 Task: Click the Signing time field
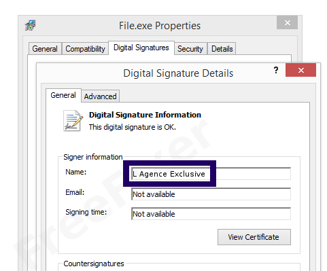click(x=211, y=214)
